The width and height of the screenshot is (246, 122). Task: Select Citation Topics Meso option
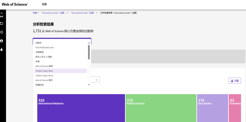click(44, 71)
